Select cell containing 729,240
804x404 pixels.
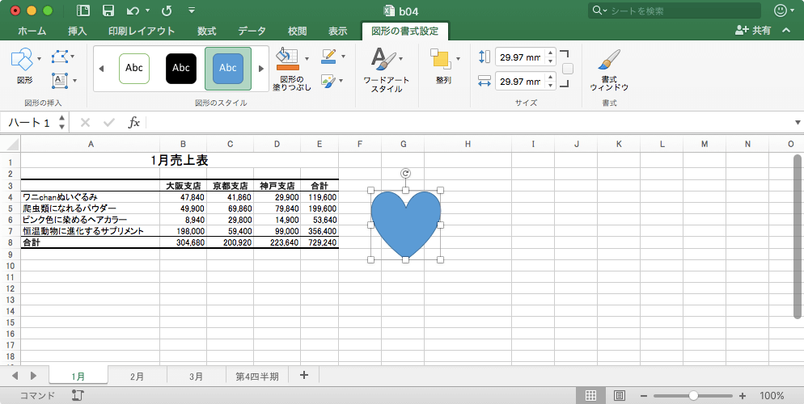pyautogui.click(x=319, y=242)
